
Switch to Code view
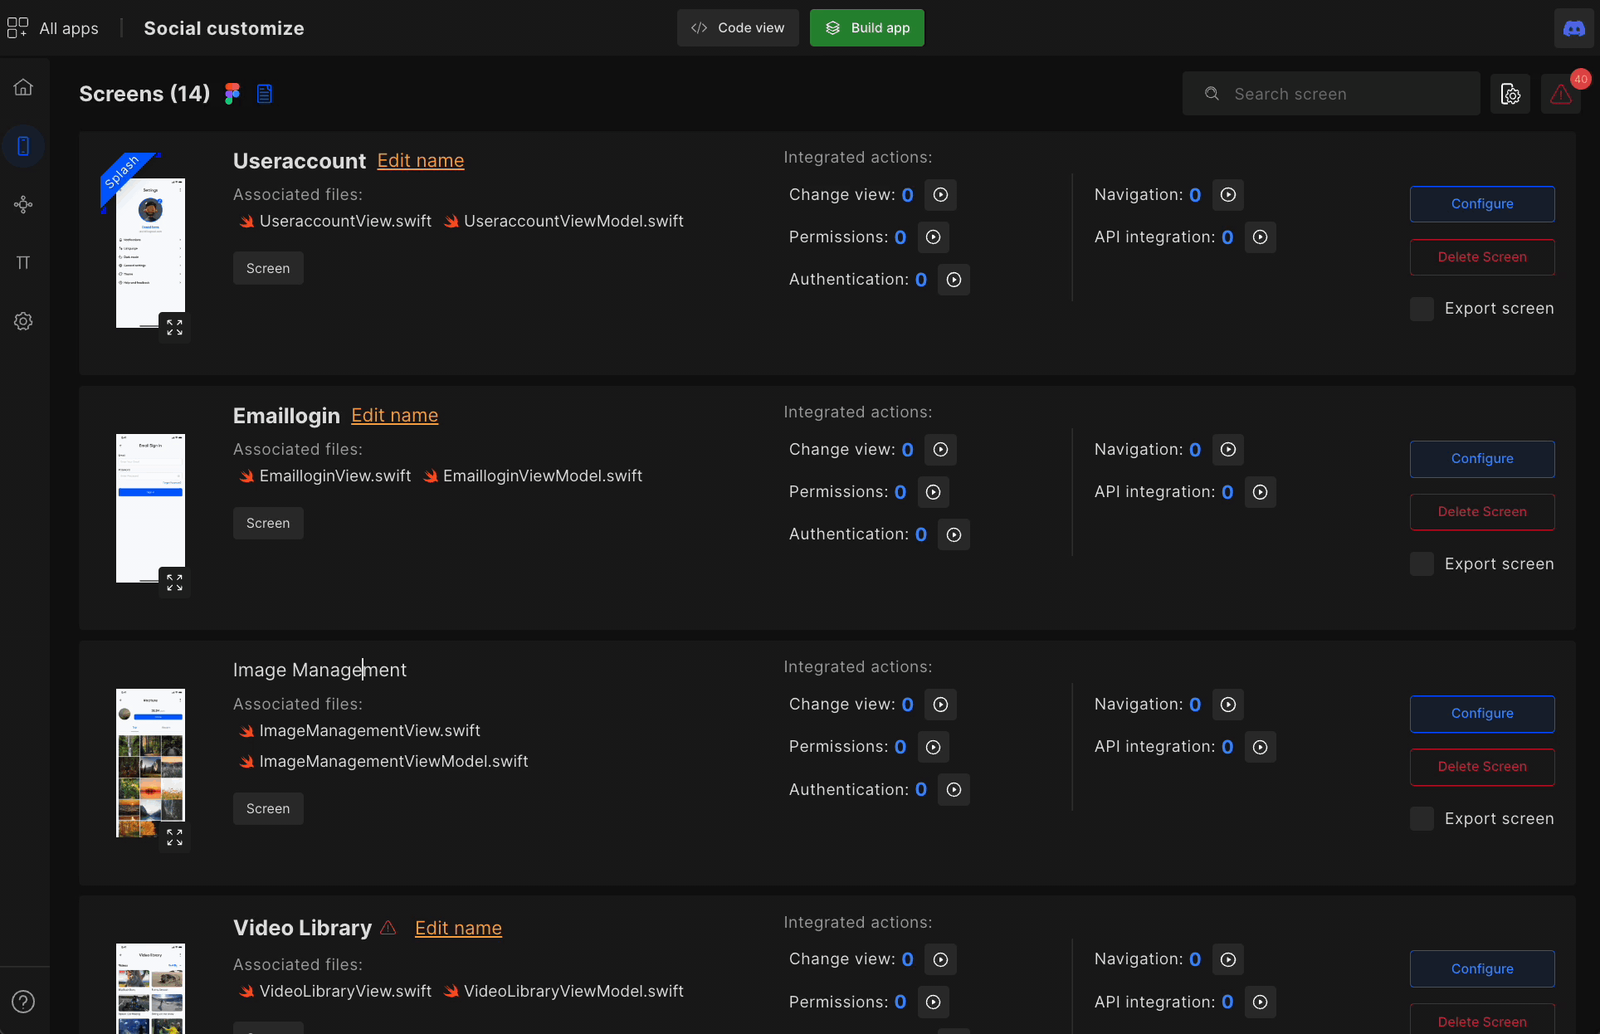tap(738, 28)
